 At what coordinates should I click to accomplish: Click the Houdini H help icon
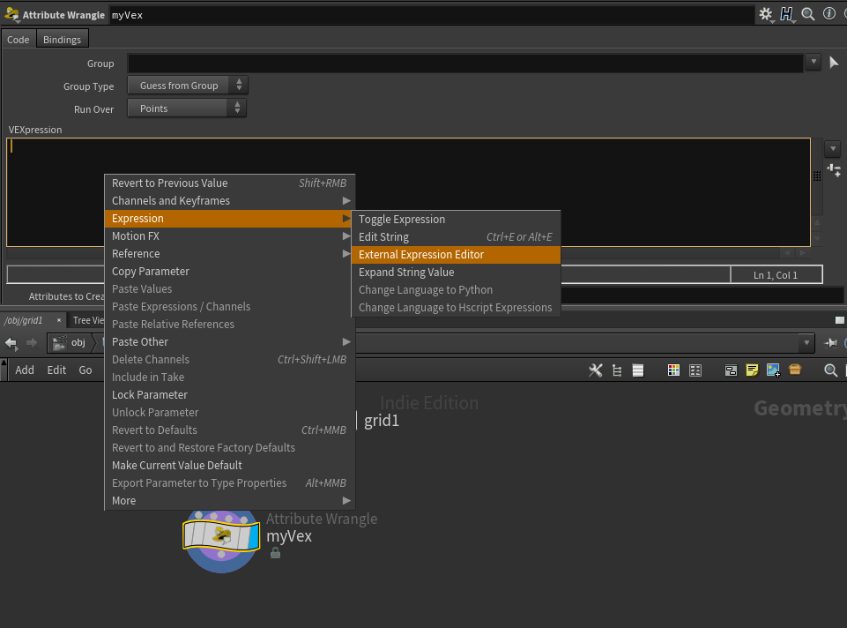pos(787,14)
